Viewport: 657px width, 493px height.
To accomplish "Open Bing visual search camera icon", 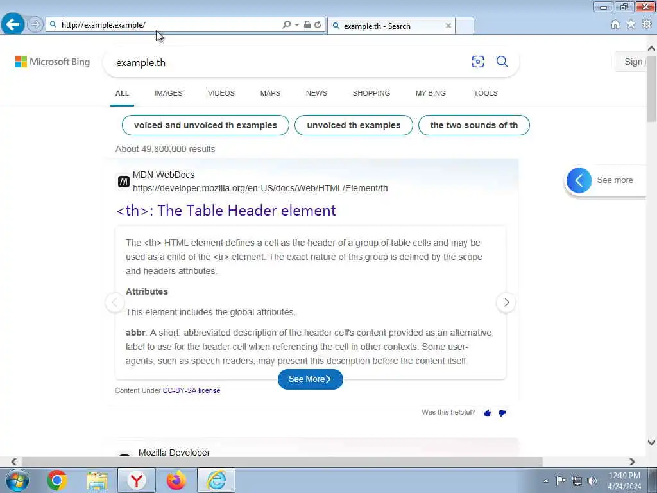I will (x=477, y=62).
